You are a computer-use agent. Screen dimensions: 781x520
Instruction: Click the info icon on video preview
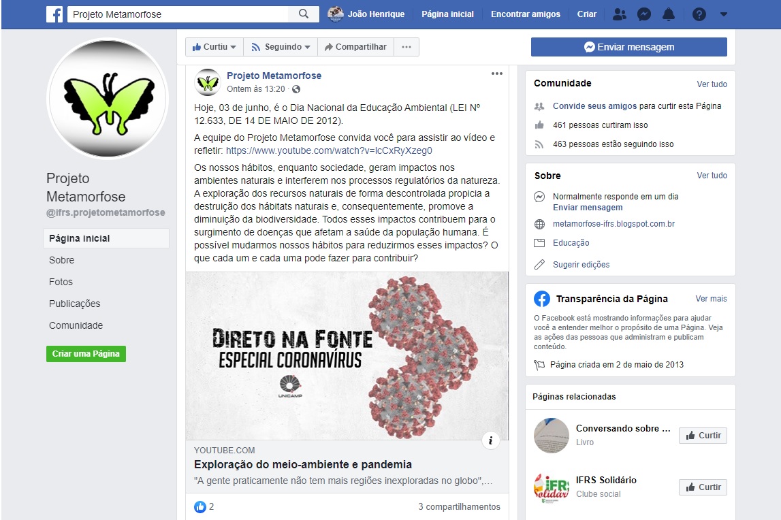491,440
